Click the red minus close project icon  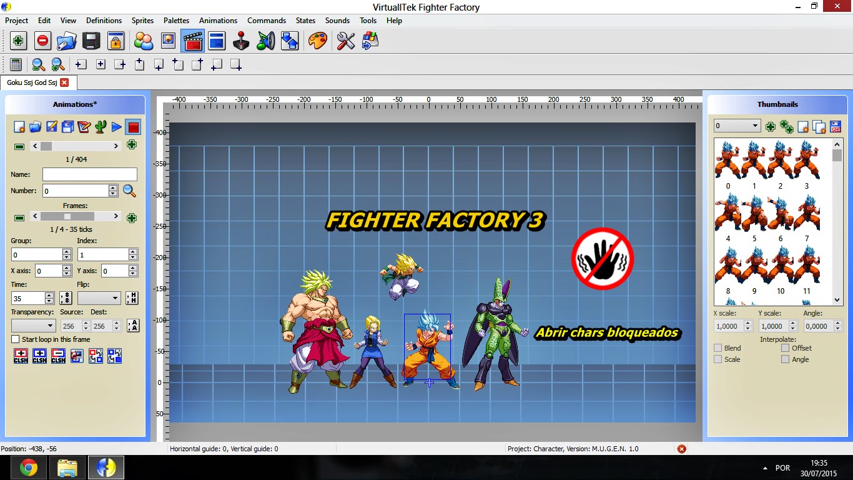(x=42, y=41)
